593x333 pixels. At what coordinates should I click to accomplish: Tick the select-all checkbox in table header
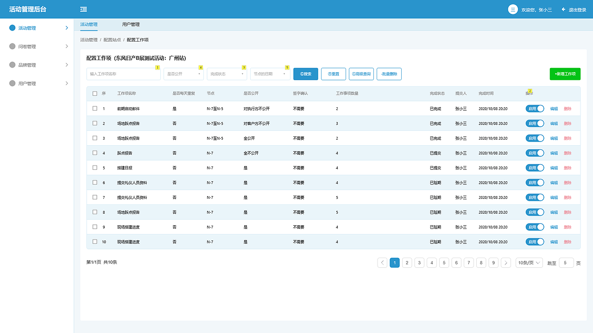click(x=95, y=93)
